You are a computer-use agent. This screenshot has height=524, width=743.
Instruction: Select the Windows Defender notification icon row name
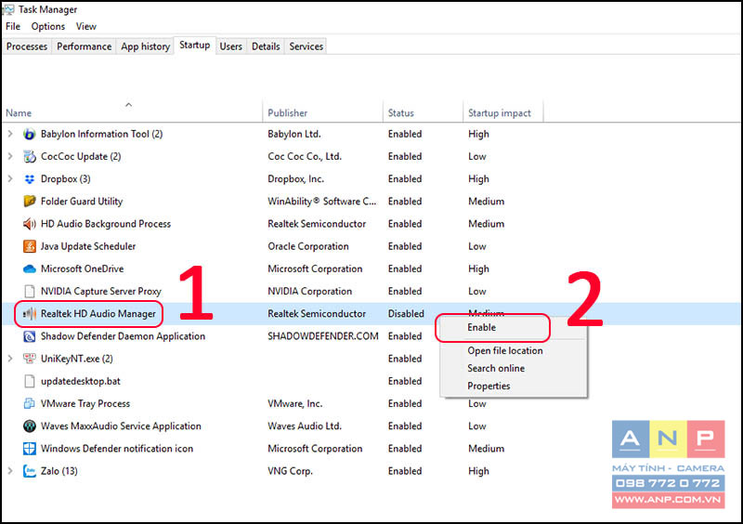117,449
